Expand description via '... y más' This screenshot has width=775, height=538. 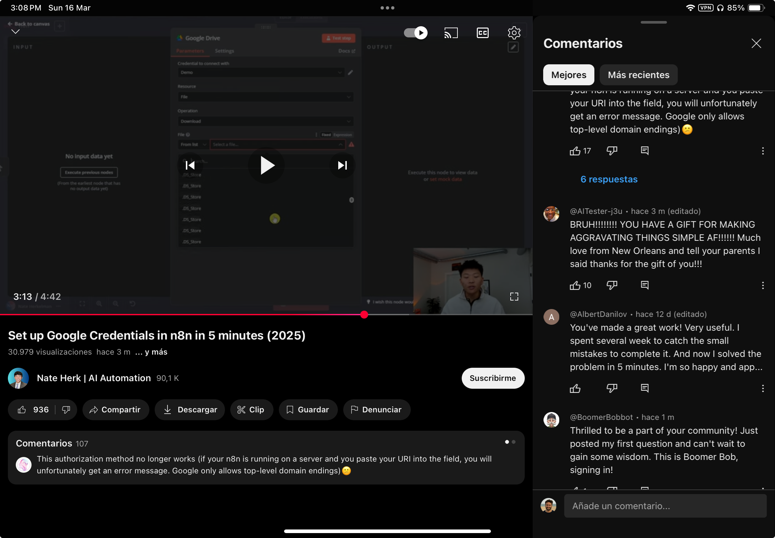(151, 352)
